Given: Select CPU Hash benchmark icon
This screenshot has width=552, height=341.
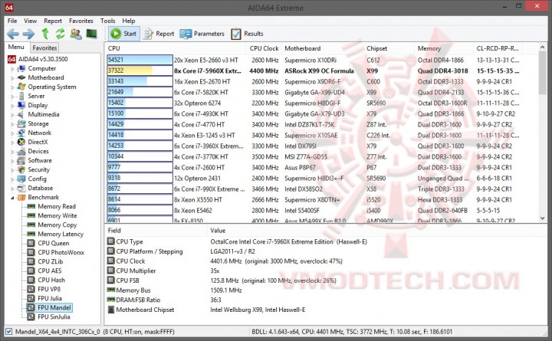Looking at the screenshot, I should pyautogui.click(x=31, y=280).
